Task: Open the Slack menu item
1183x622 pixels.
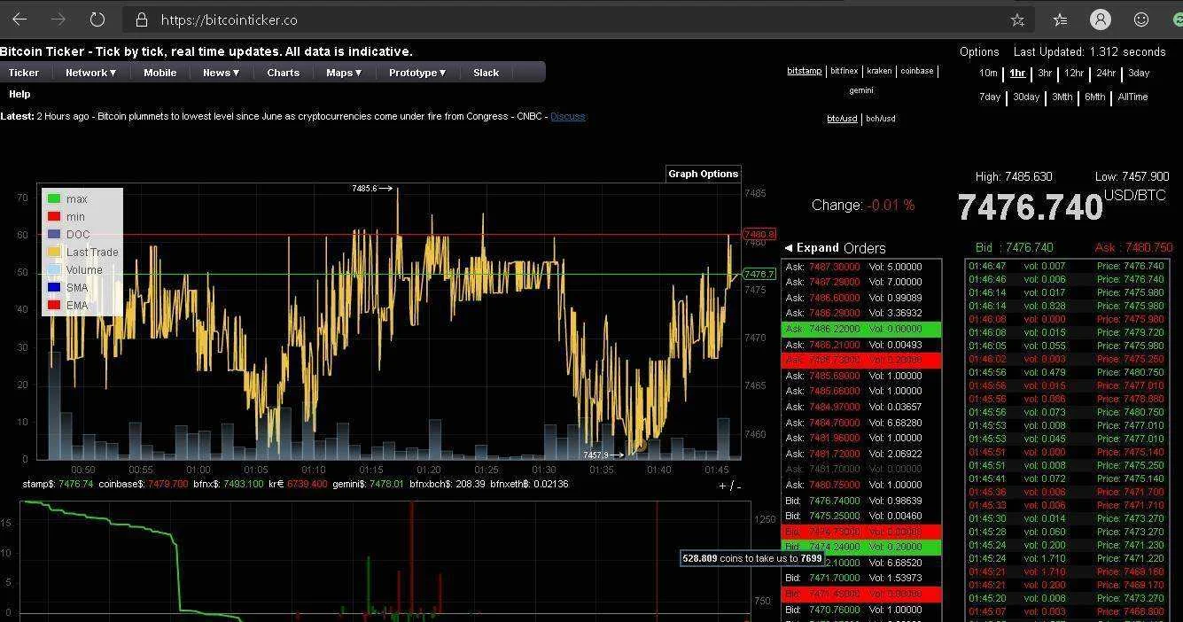Action: point(486,73)
